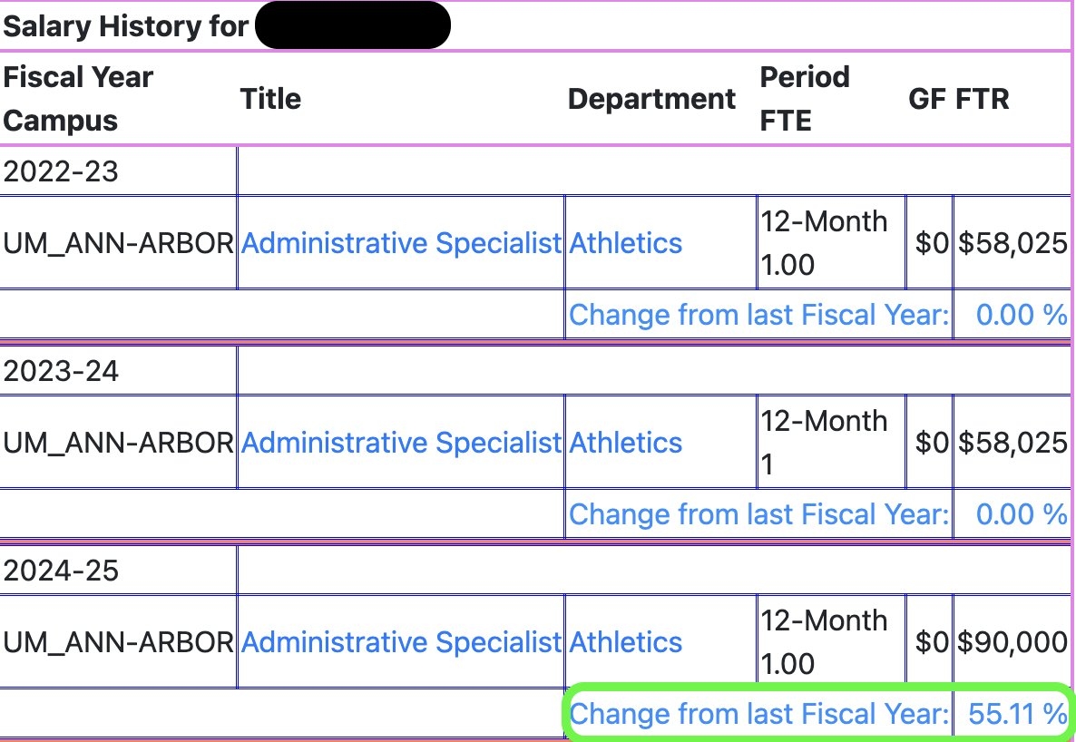Select the 2023-24 fiscal year cell
1076x742 pixels.
tap(61, 371)
